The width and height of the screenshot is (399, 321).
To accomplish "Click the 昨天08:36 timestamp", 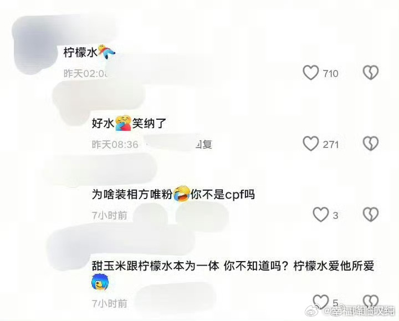I will tap(115, 145).
